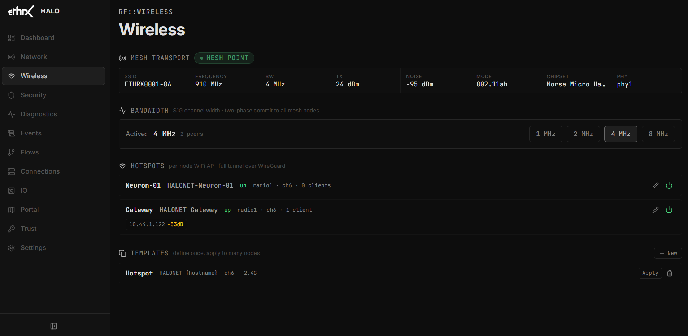Toggle power for Gateway hotspot
The image size is (688, 336).
[x=669, y=210]
